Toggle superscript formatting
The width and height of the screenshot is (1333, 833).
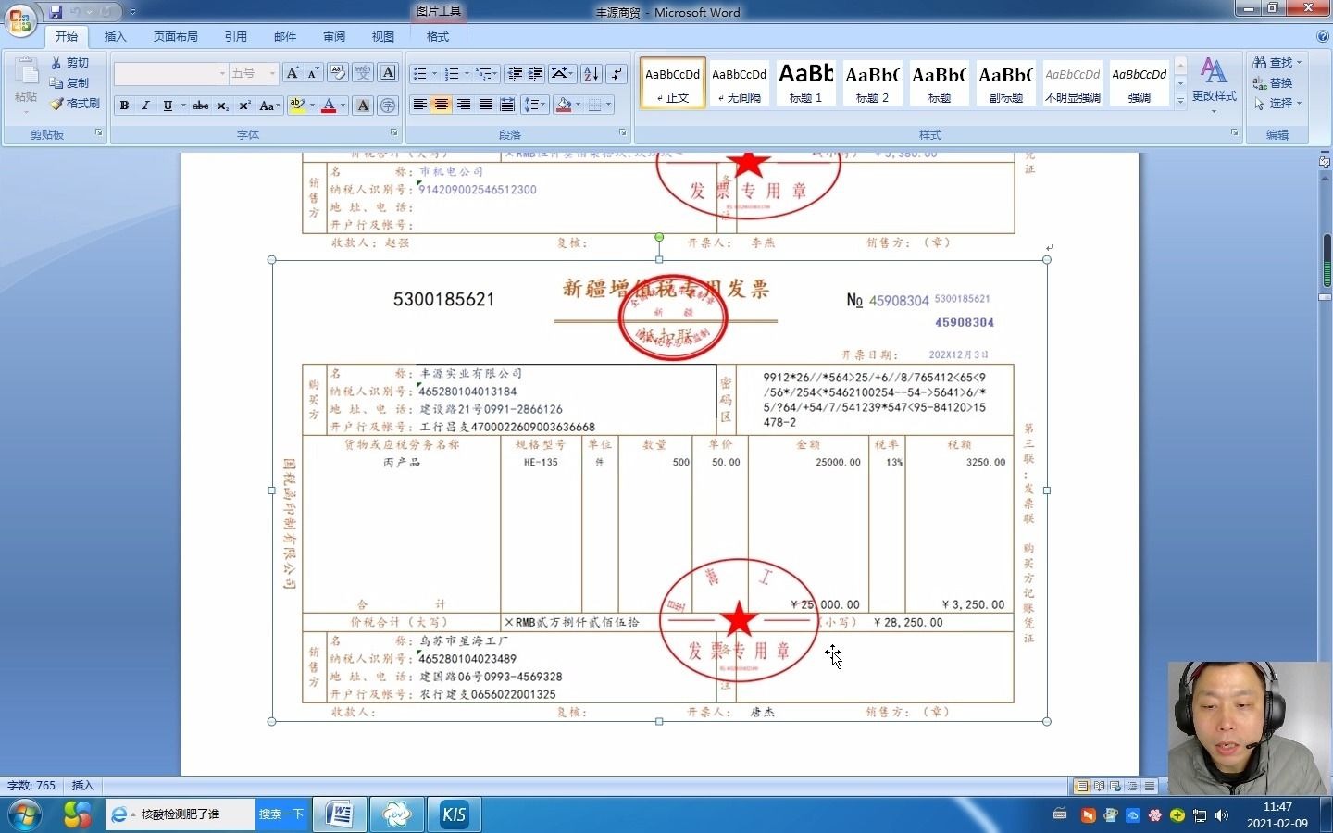coord(243,106)
